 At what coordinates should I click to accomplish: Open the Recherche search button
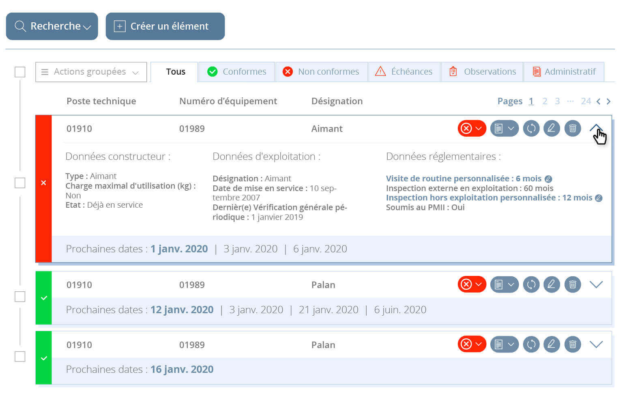(52, 26)
